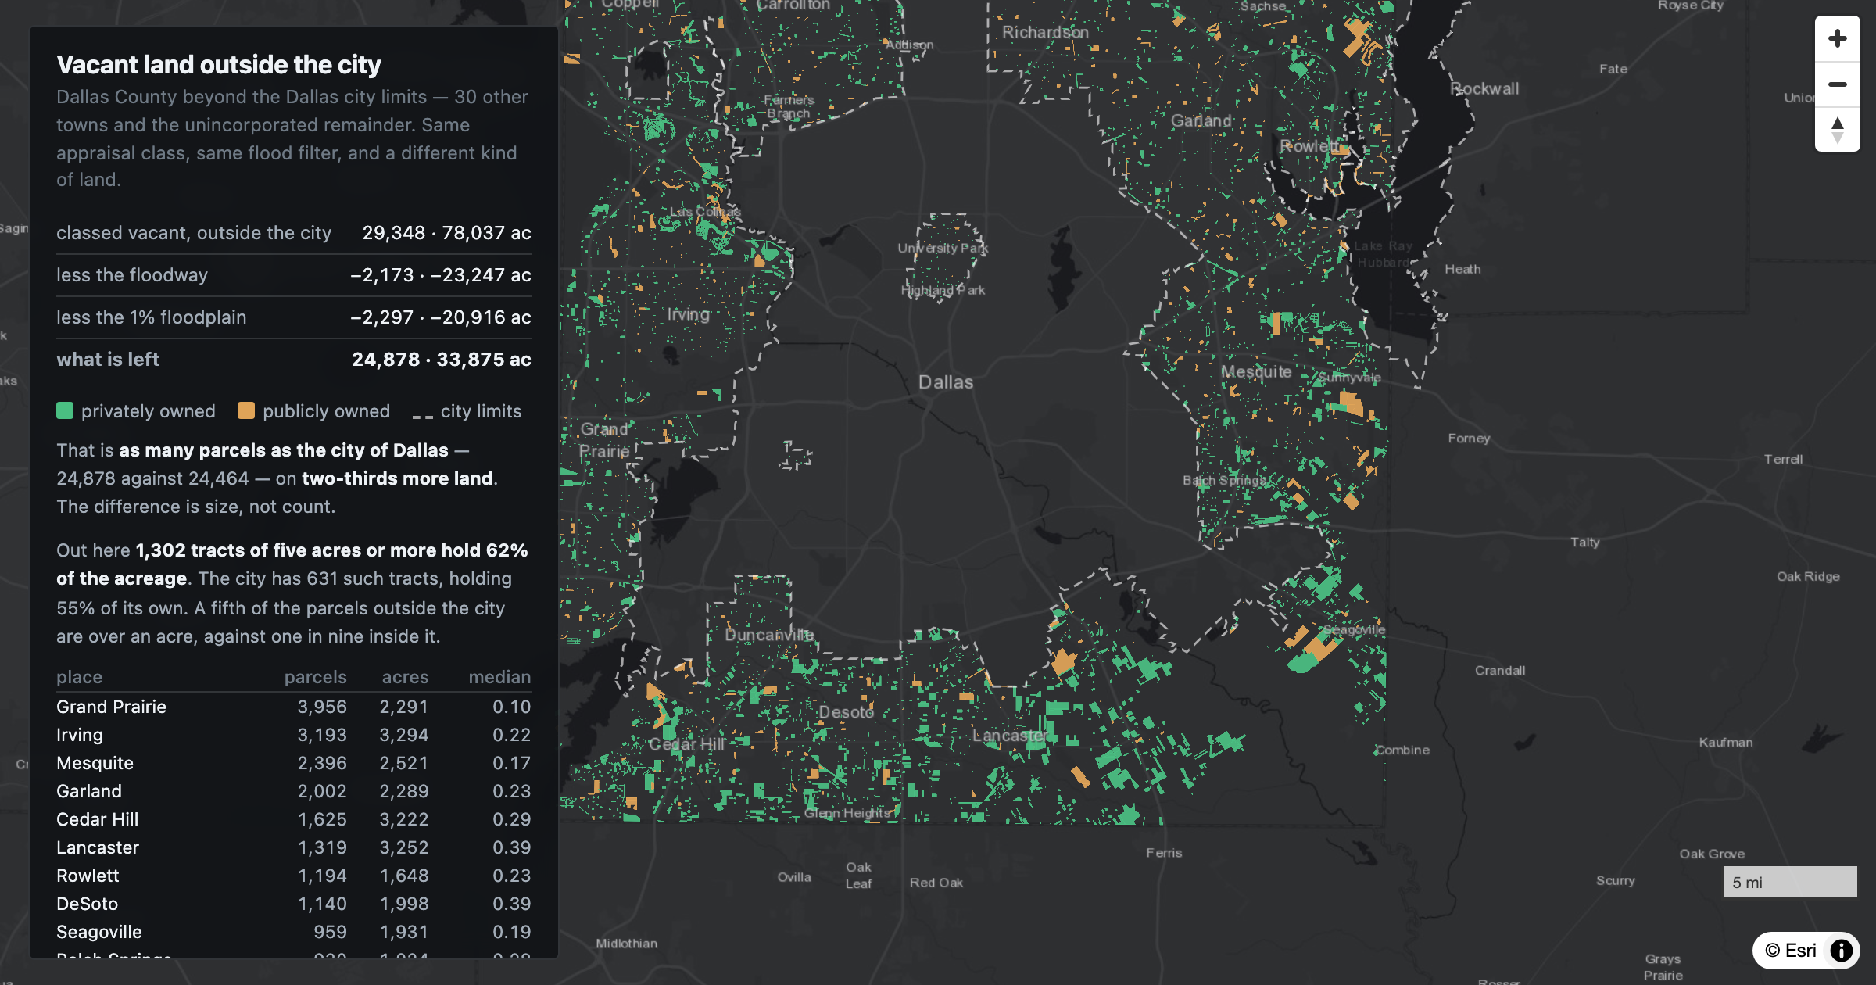Select the DeSoto table row
This screenshot has width=1876, height=985.
[x=294, y=904]
